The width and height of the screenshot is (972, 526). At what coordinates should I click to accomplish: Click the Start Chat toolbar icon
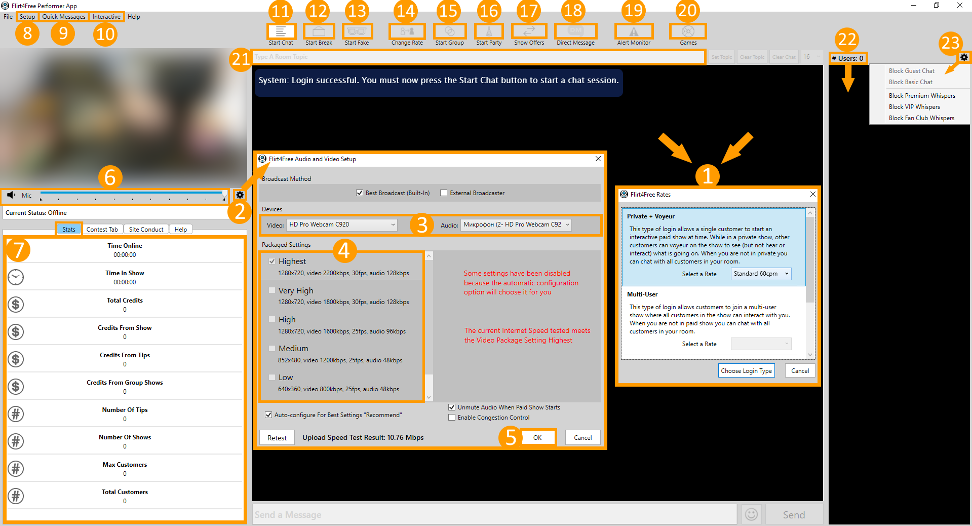tap(281, 31)
